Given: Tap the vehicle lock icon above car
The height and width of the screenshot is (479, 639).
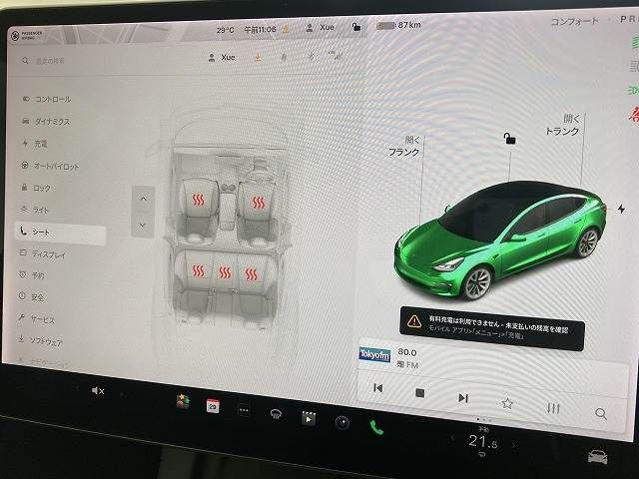Looking at the screenshot, I should tap(510, 140).
